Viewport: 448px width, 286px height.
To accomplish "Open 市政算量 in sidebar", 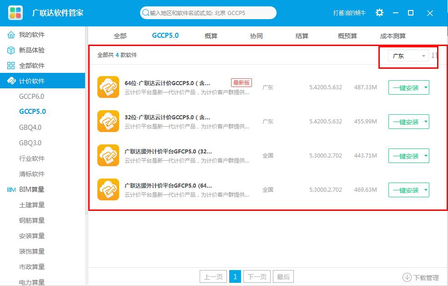I will [32, 267].
